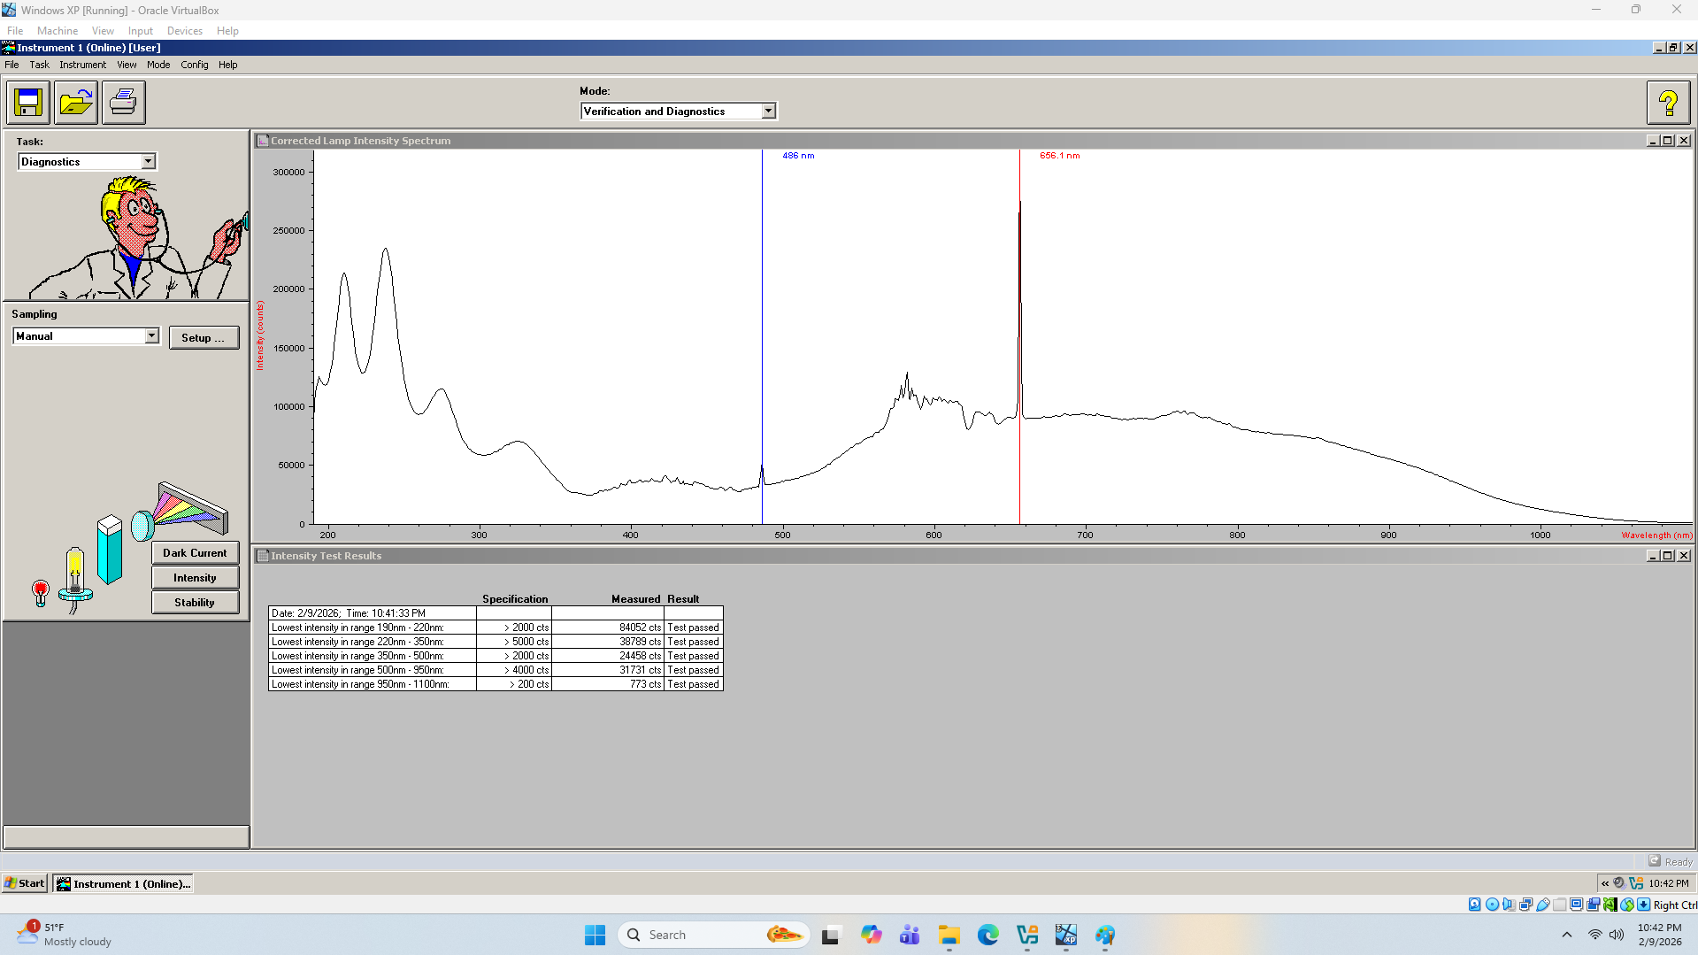Select the Instrument 1 (Online) taskbar entry
This screenshot has width=1698, height=955.
(122, 882)
